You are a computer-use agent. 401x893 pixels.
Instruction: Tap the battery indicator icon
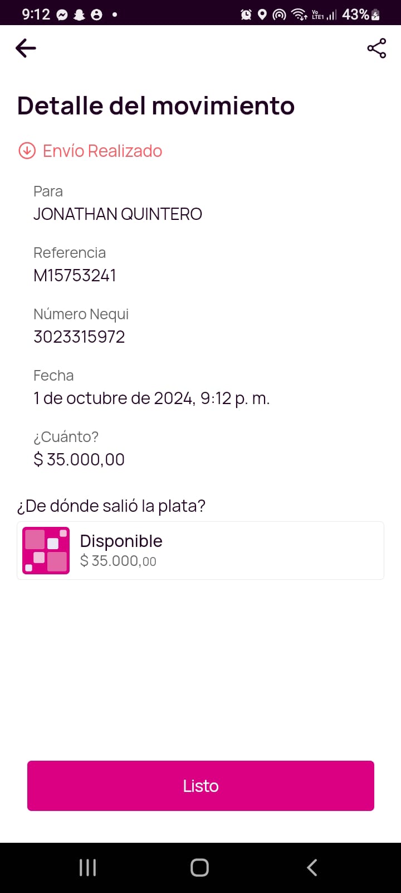point(376,15)
